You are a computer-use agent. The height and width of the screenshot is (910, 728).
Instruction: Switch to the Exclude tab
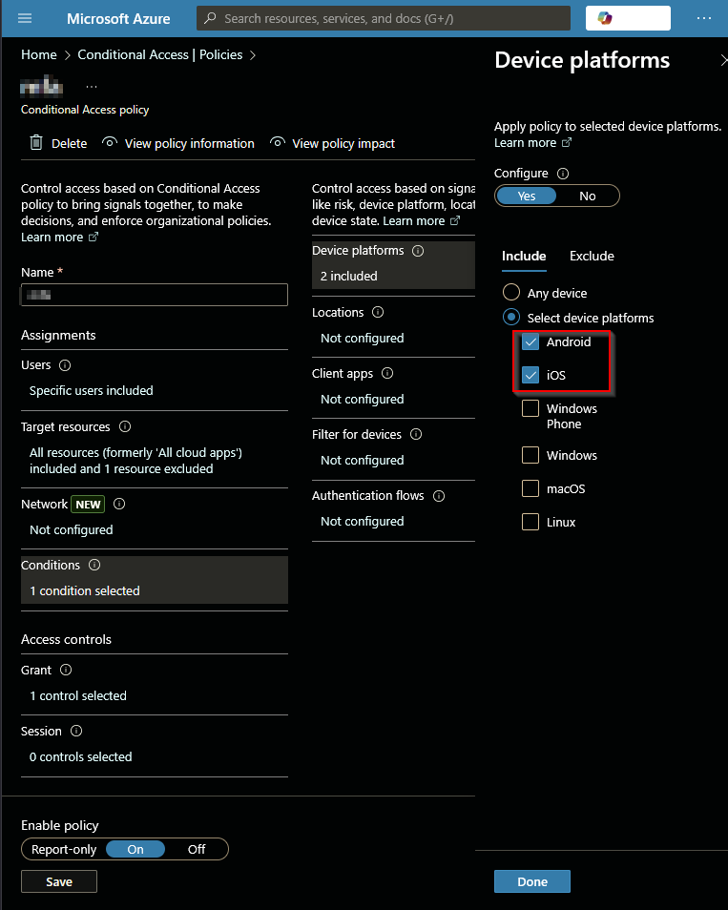(592, 256)
